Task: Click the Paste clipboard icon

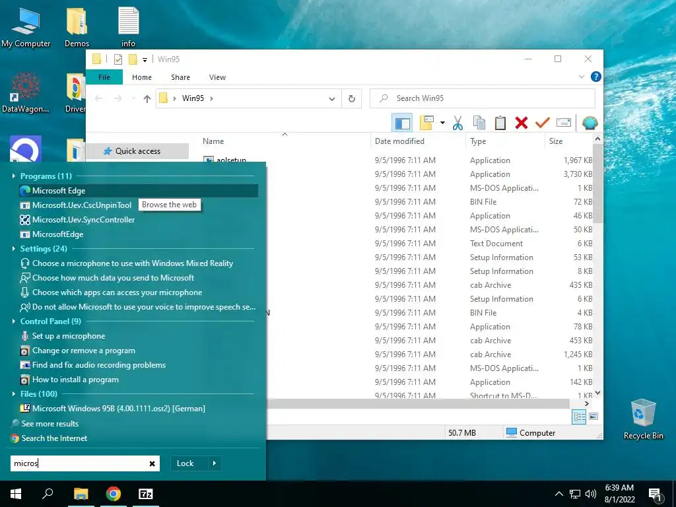Action: tap(500, 123)
